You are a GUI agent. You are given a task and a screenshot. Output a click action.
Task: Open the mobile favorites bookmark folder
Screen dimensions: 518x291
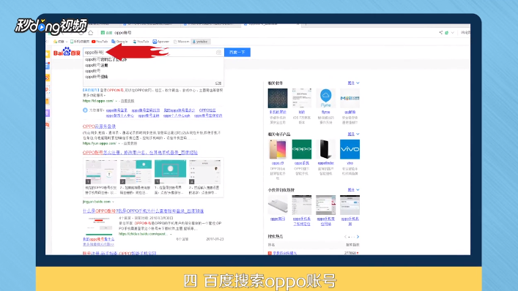click(80, 42)
